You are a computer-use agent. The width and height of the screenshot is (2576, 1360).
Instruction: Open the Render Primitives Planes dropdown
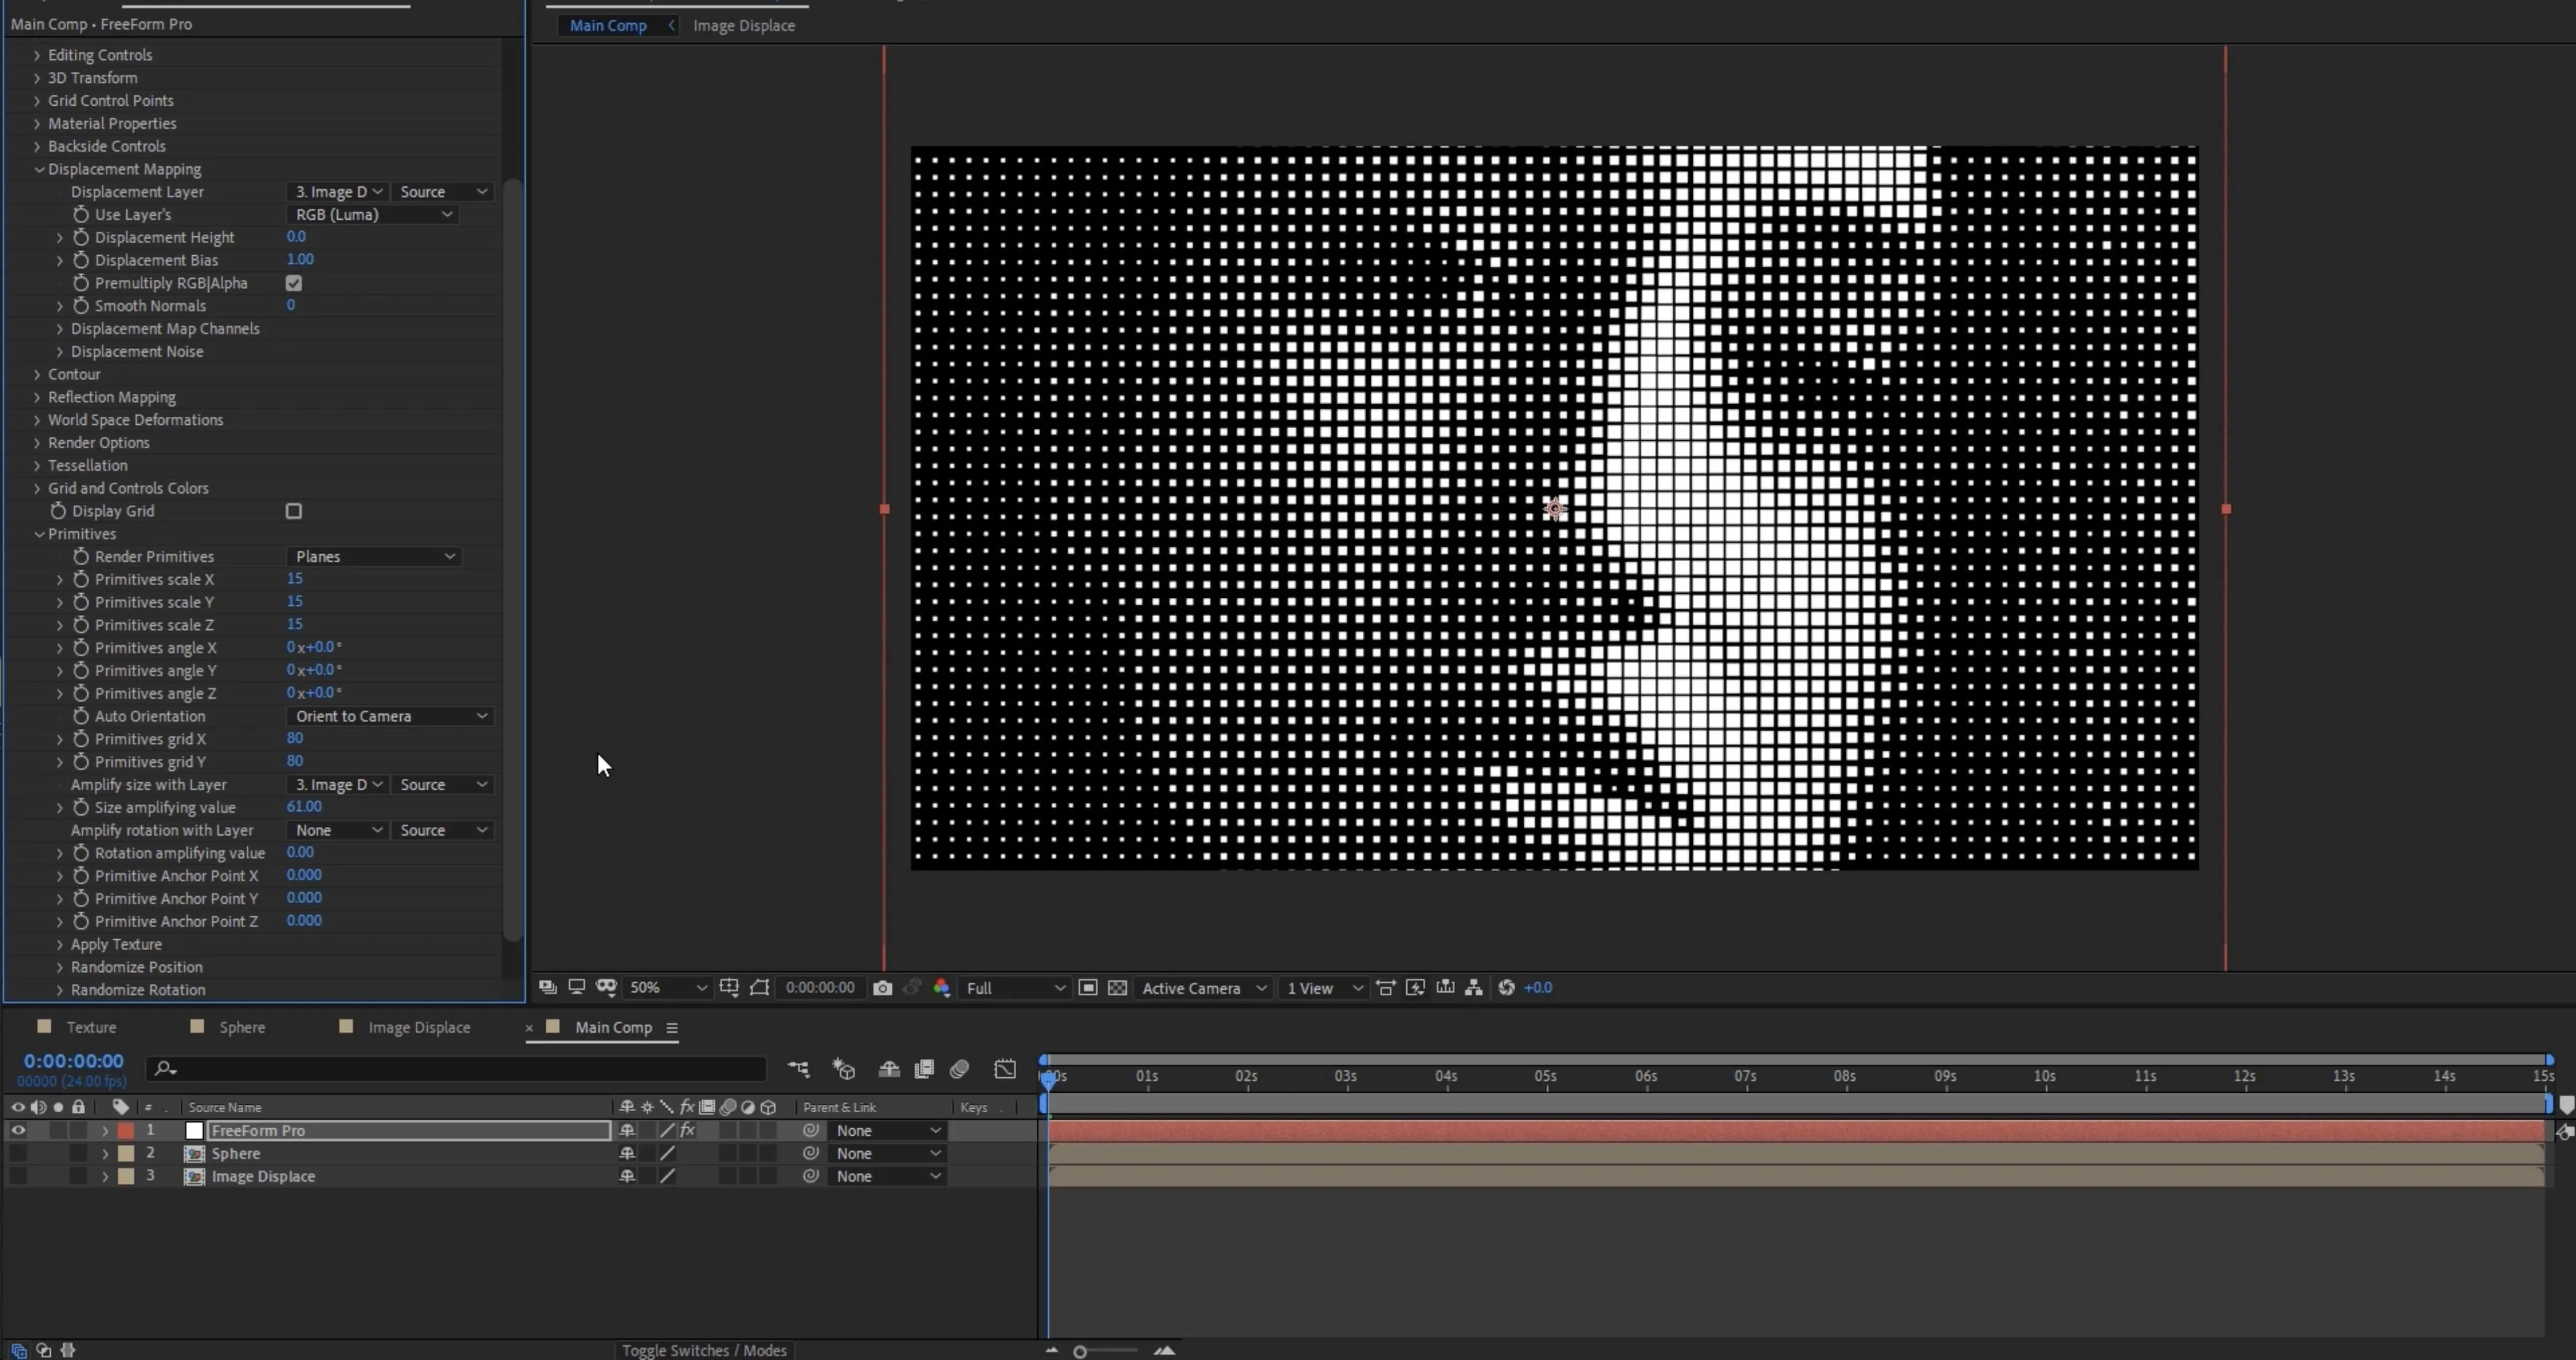coord(373,556)
